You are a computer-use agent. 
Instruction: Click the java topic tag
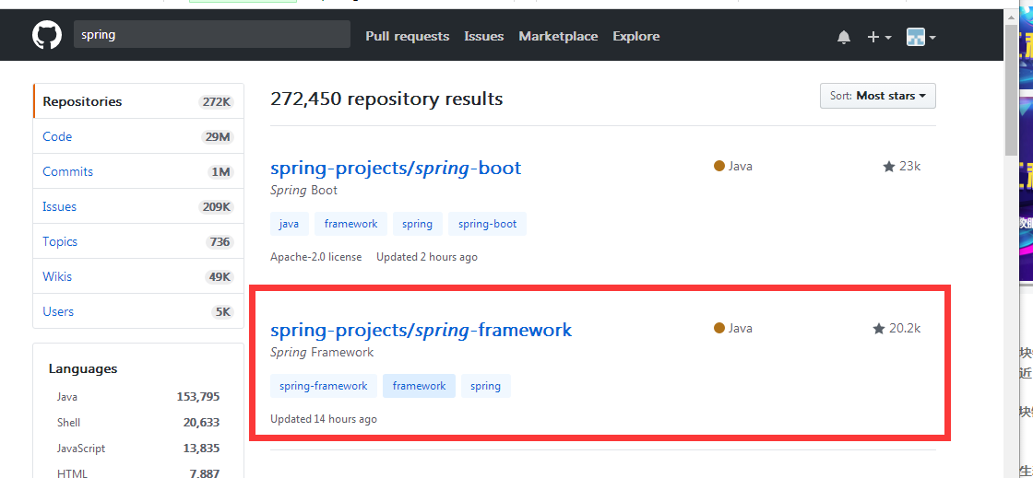(289, 224)
